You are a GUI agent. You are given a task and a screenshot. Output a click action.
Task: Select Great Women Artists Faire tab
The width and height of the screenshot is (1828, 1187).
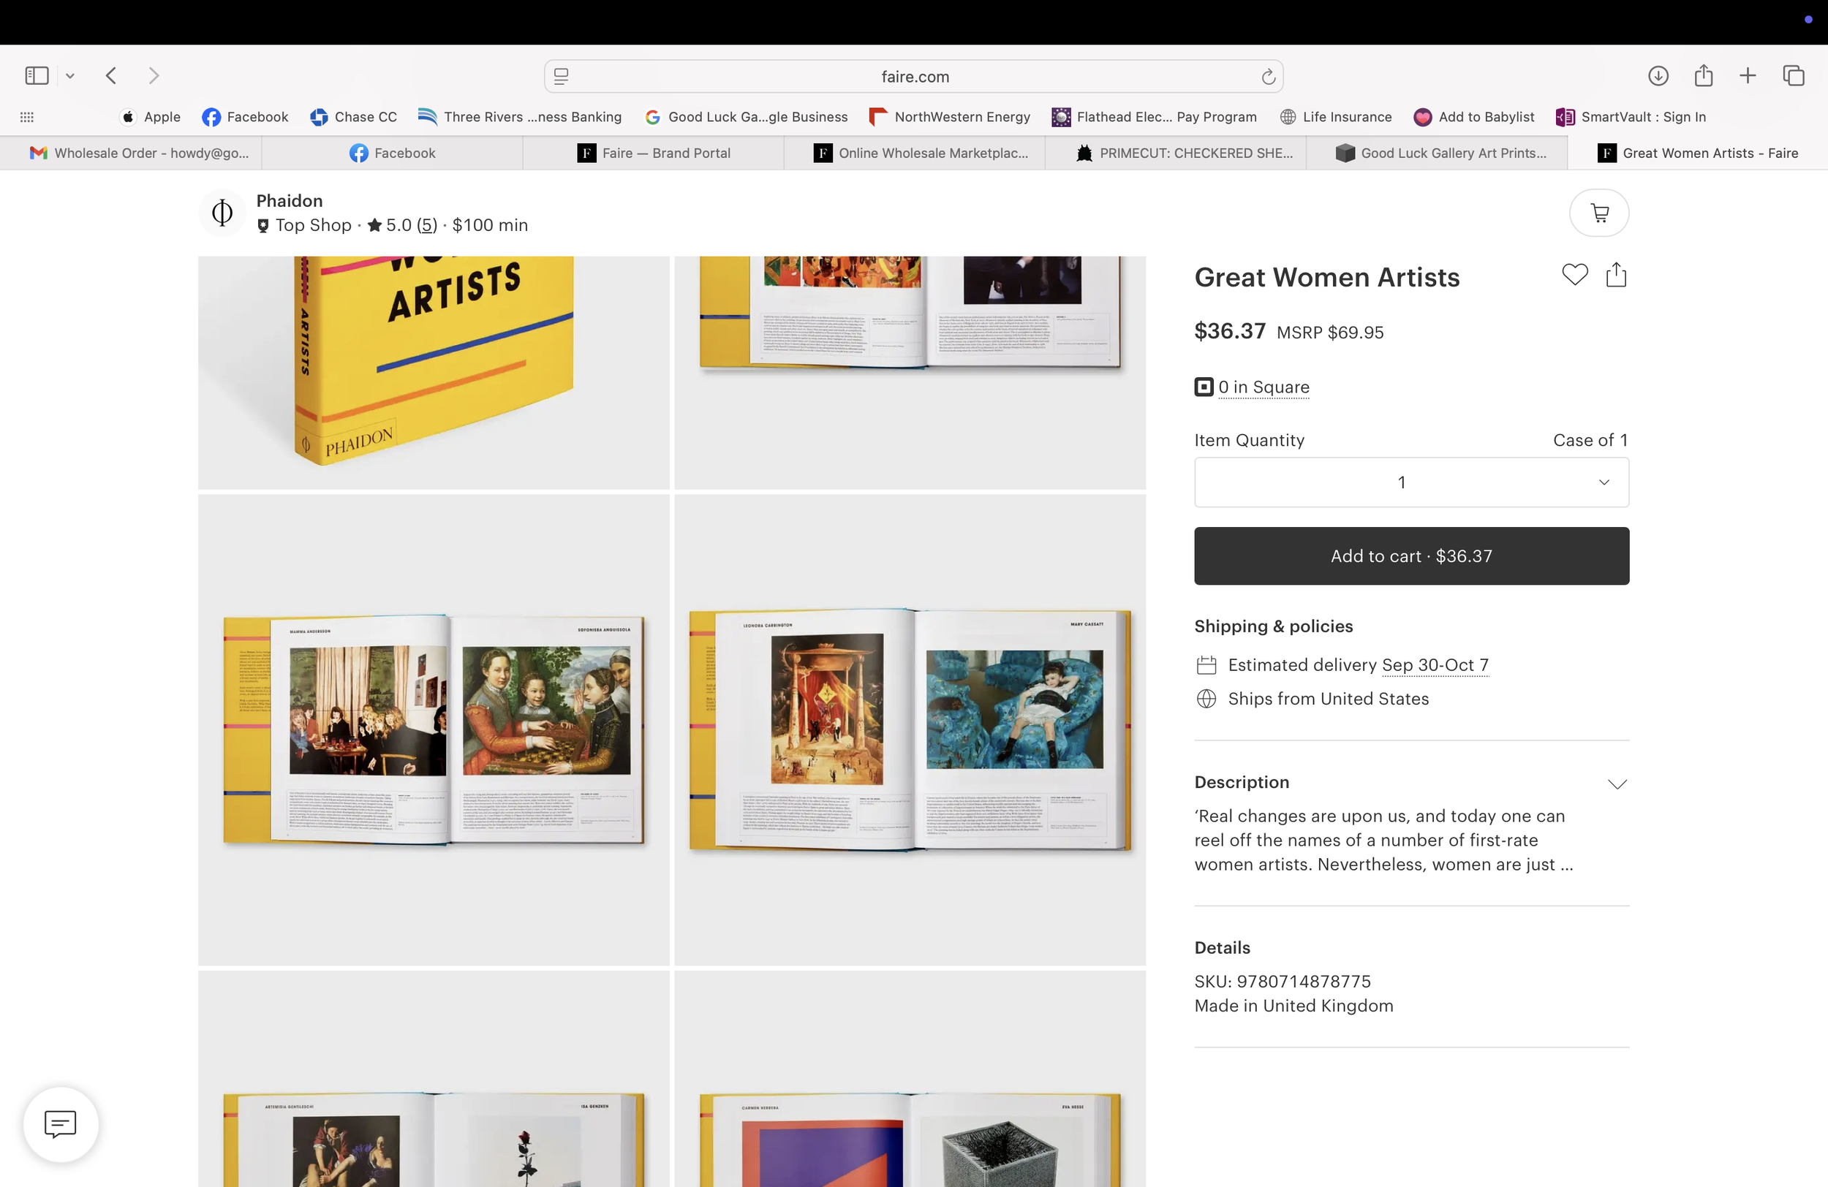[x=1698, y=153]
